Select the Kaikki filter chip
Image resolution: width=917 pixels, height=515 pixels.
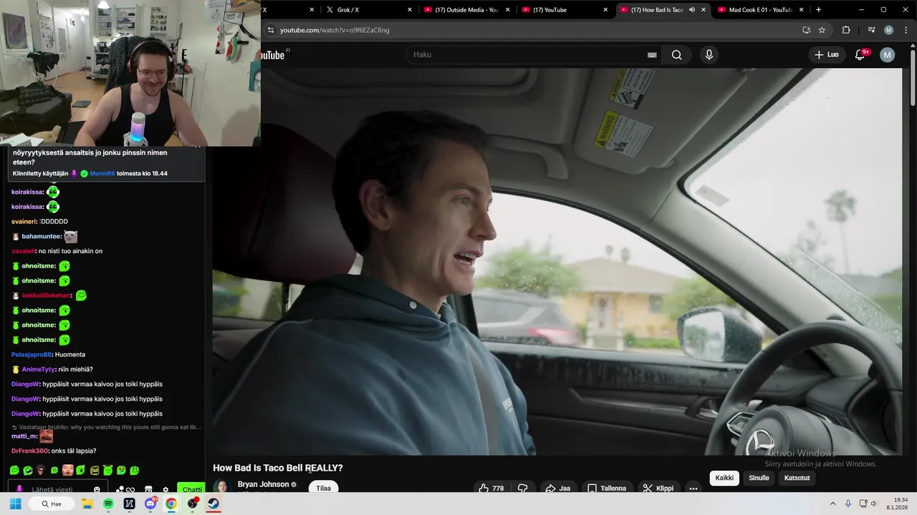(x=724, y=478)
